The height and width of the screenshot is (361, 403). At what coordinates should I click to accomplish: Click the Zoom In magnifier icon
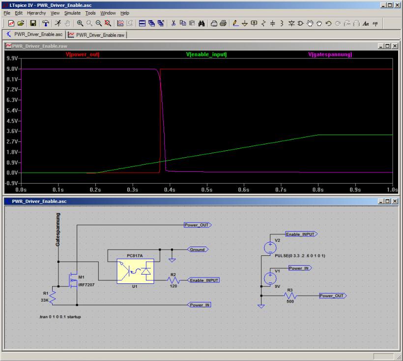80,23
